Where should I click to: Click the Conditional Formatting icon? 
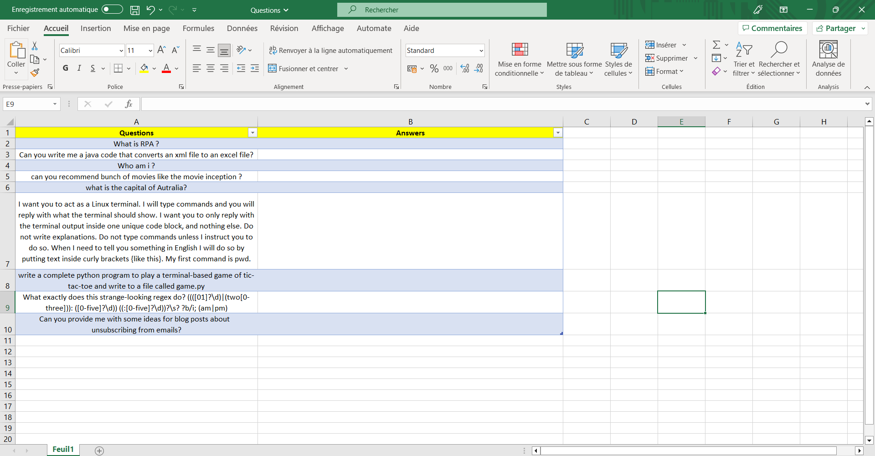520,50
